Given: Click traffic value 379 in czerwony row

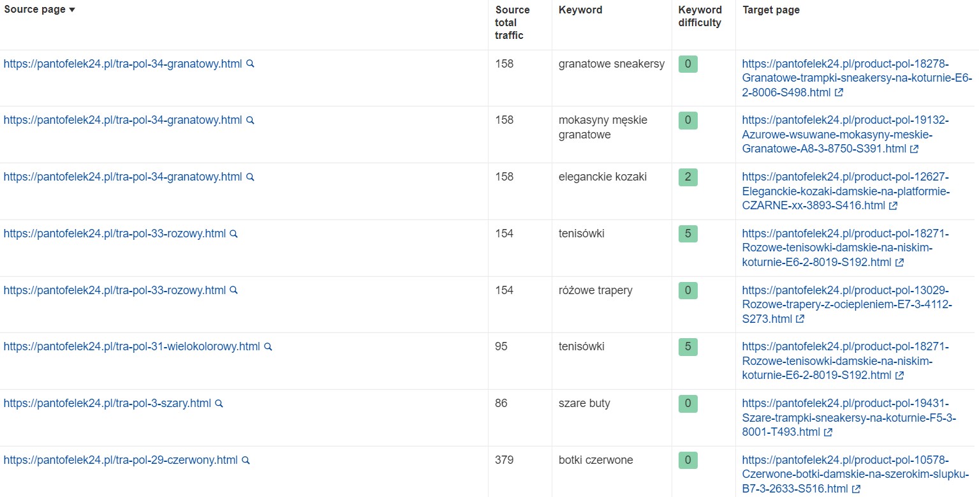Looking at the screenshot, I should coord(504,460).
